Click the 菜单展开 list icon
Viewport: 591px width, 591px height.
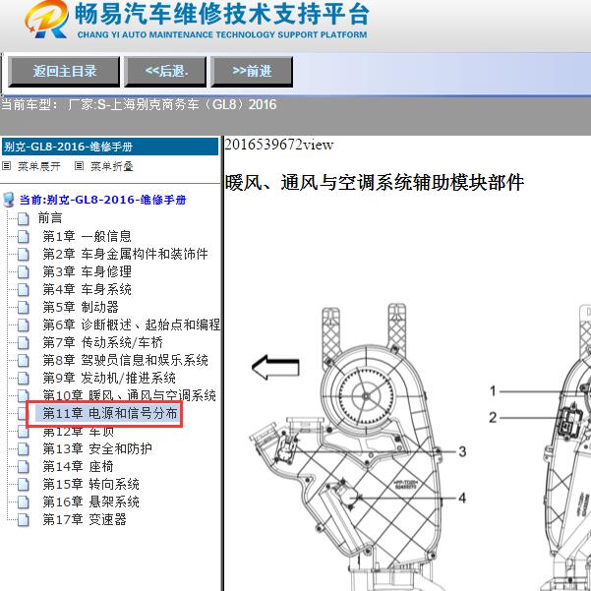point(7,166)
